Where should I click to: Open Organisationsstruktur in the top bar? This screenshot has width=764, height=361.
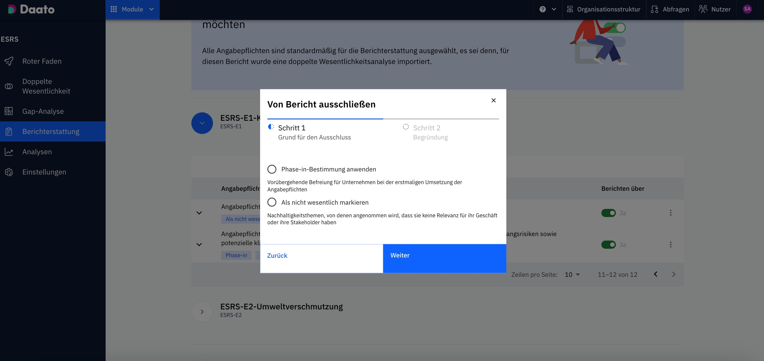[x=604, y=9]
